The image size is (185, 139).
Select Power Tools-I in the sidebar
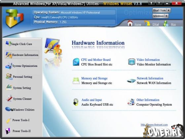click(x=21, y=120)
